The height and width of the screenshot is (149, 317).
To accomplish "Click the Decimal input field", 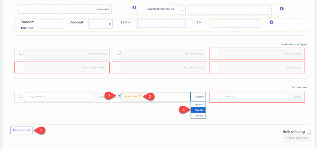I will pos(101,24).
